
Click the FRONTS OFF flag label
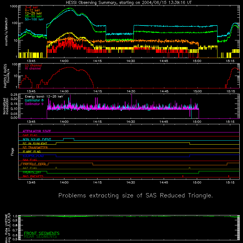[x=32, y=172]
